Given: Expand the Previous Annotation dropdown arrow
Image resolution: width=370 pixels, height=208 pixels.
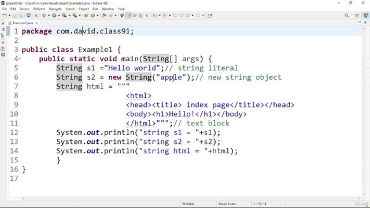Looking at the screenshot, I should point(170,16).
